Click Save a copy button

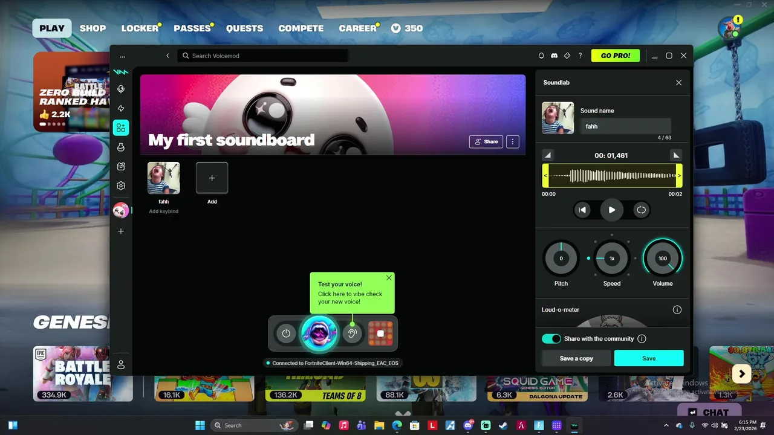tap(576, 358)
